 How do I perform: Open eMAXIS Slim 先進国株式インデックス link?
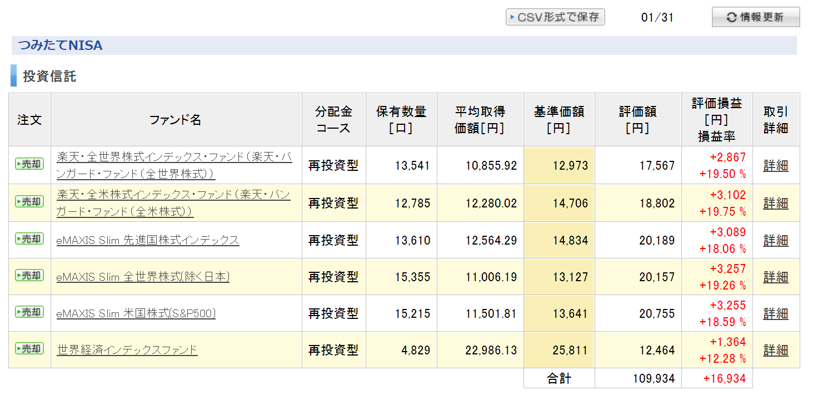(148, 240)
